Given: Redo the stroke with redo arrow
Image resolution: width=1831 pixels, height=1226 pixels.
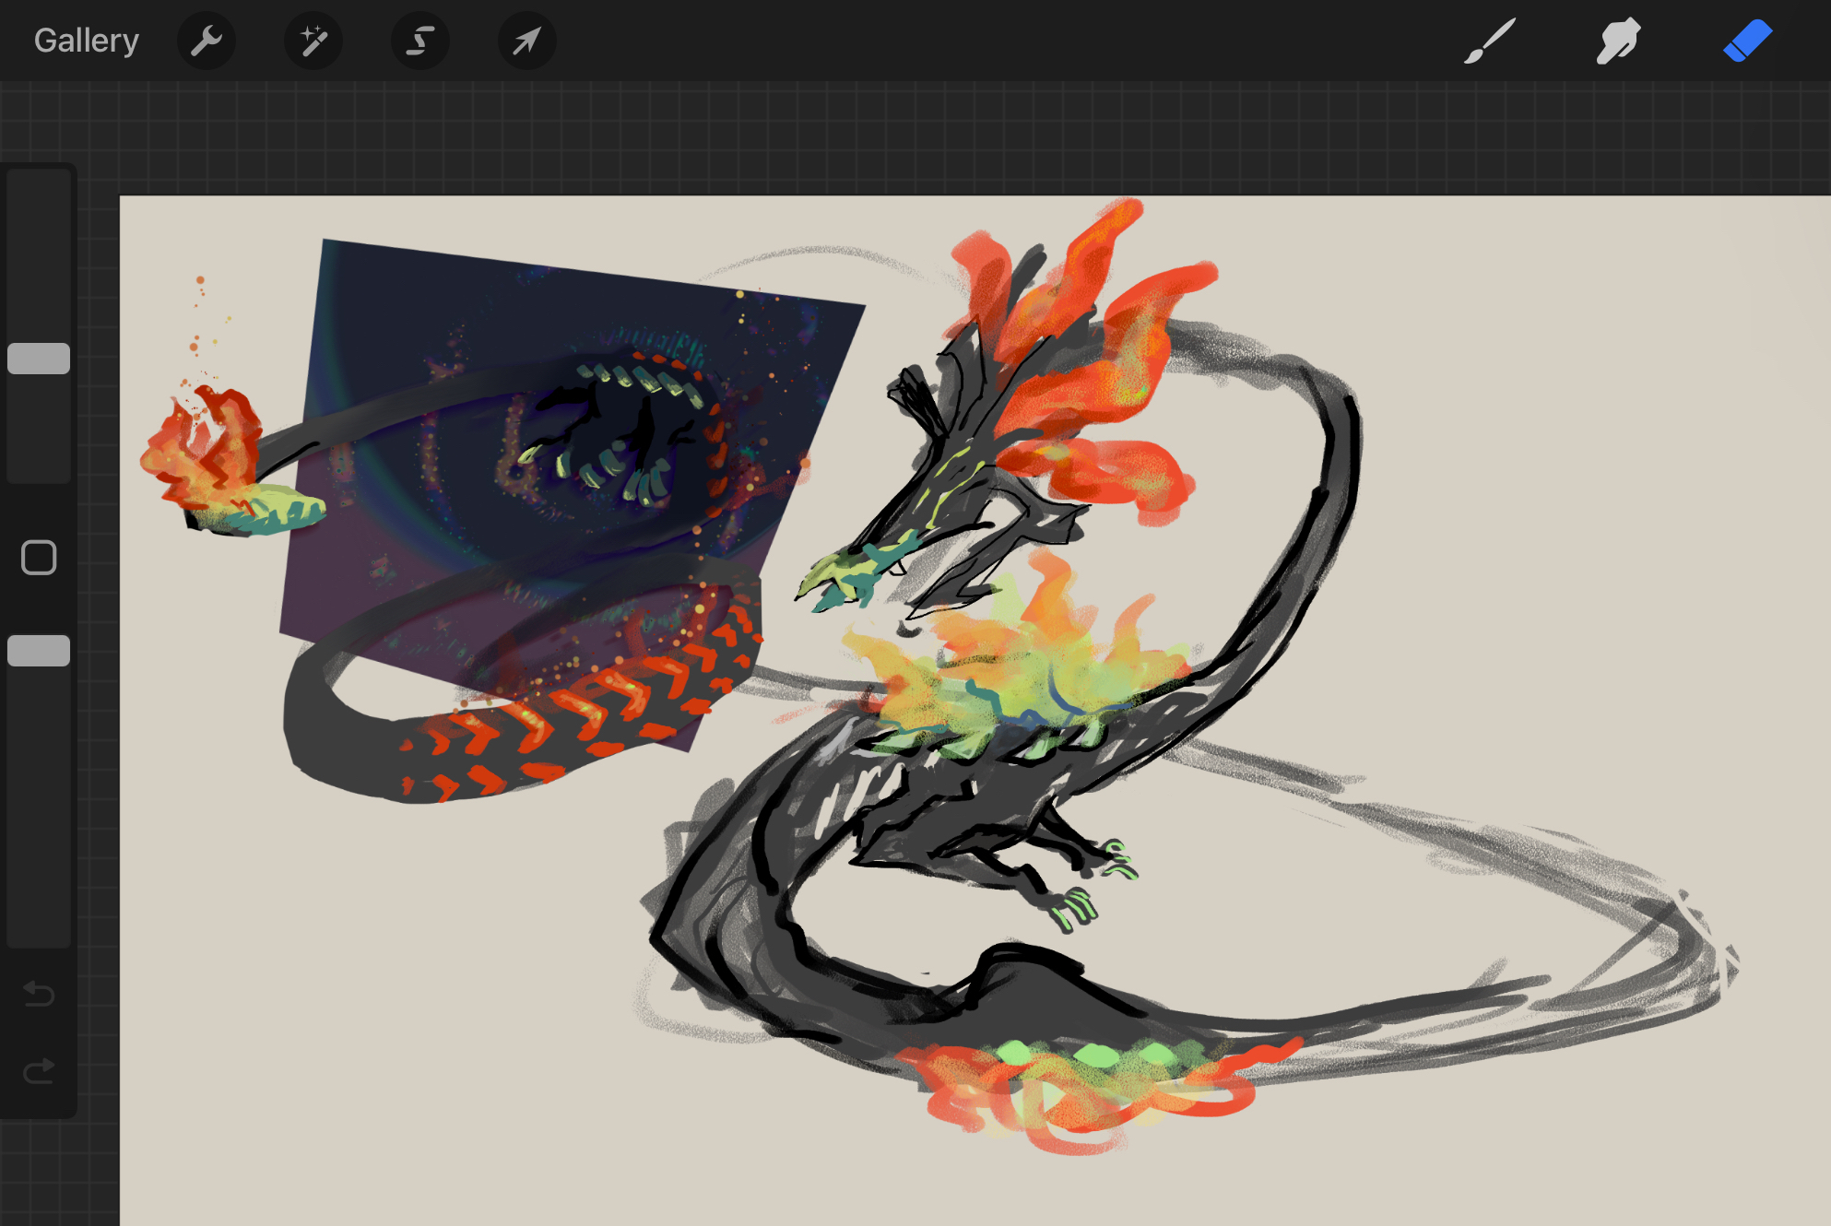Looking at the screenshot, I should (39, 1070).
